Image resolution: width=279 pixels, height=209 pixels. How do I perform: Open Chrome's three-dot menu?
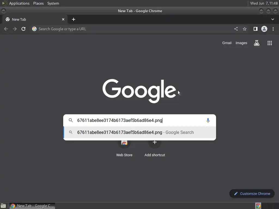(x=273, y=29)
